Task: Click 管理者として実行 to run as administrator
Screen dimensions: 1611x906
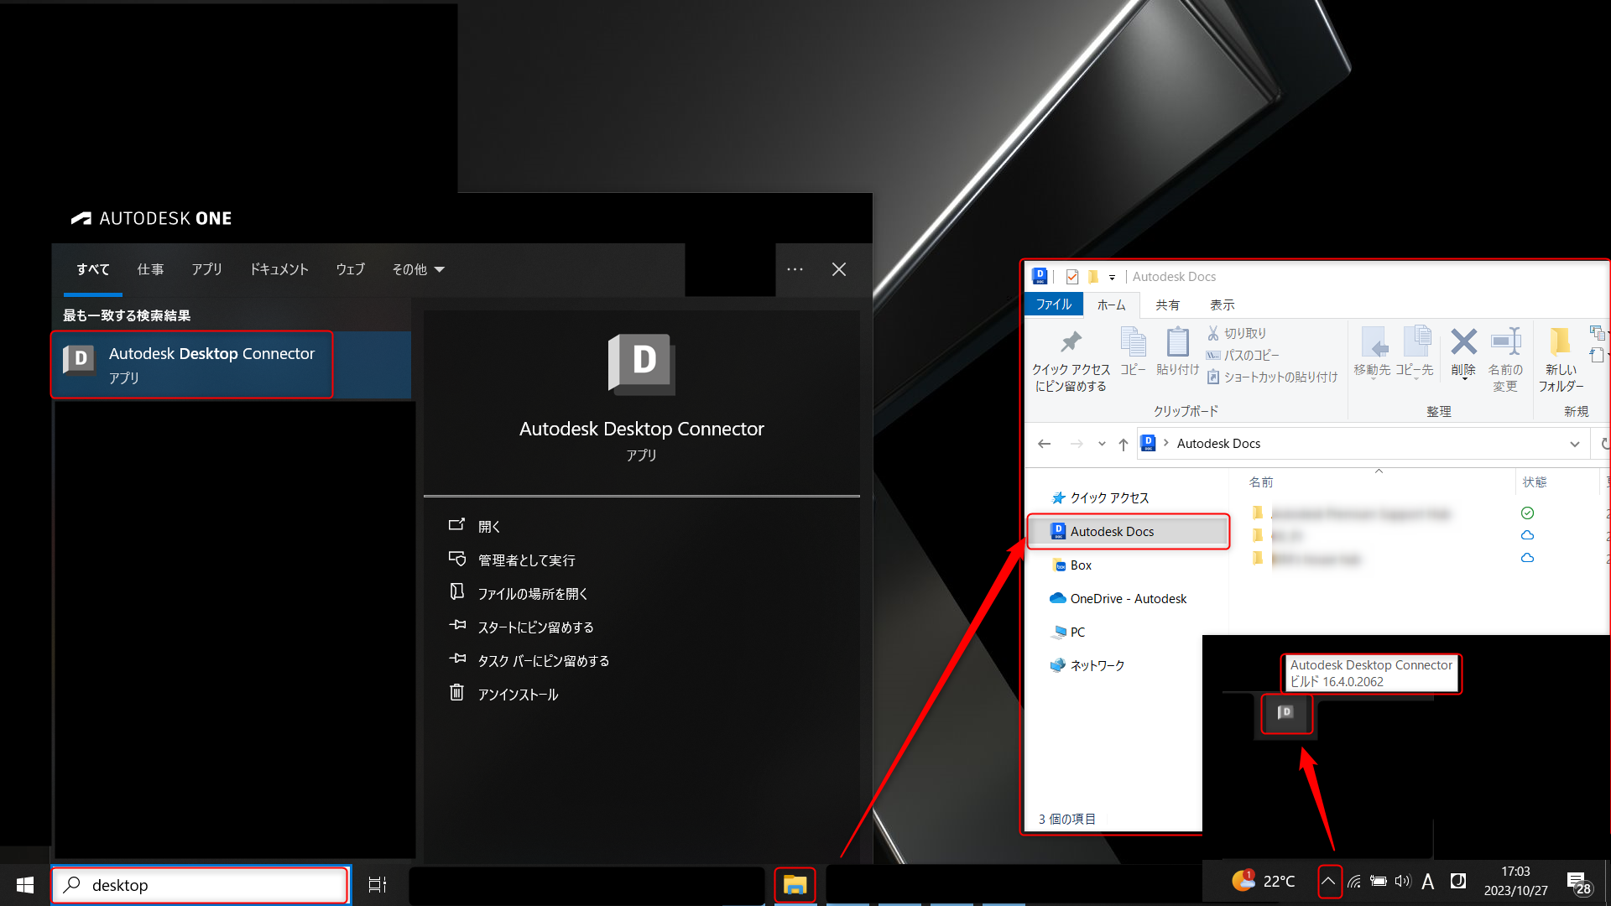Action: coord(525,559)
